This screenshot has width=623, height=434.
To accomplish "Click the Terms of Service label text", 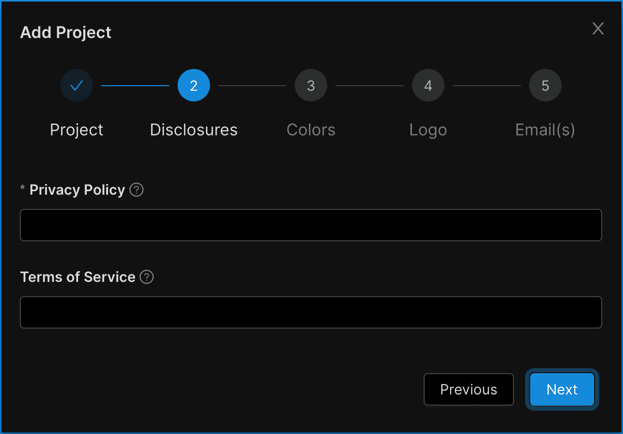I will (x=78, y=277).
